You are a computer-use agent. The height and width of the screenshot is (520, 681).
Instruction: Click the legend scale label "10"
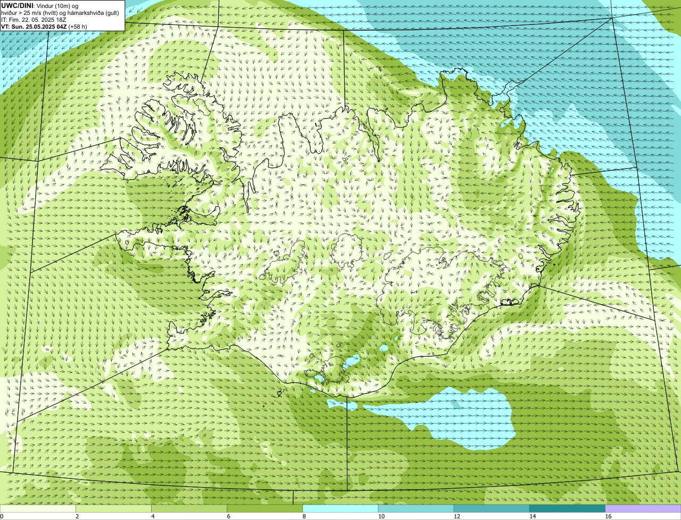[x=381, y=516]
